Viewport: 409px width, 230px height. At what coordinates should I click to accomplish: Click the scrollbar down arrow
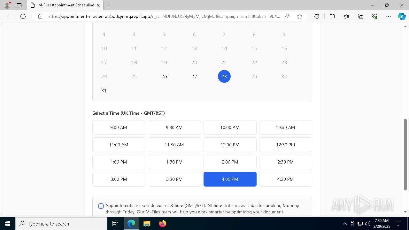pos(405,212)
